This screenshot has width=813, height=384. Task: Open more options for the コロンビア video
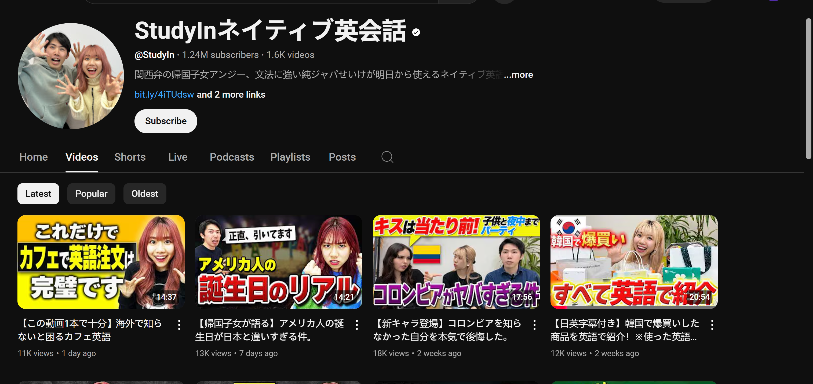[x=534, y=325]
